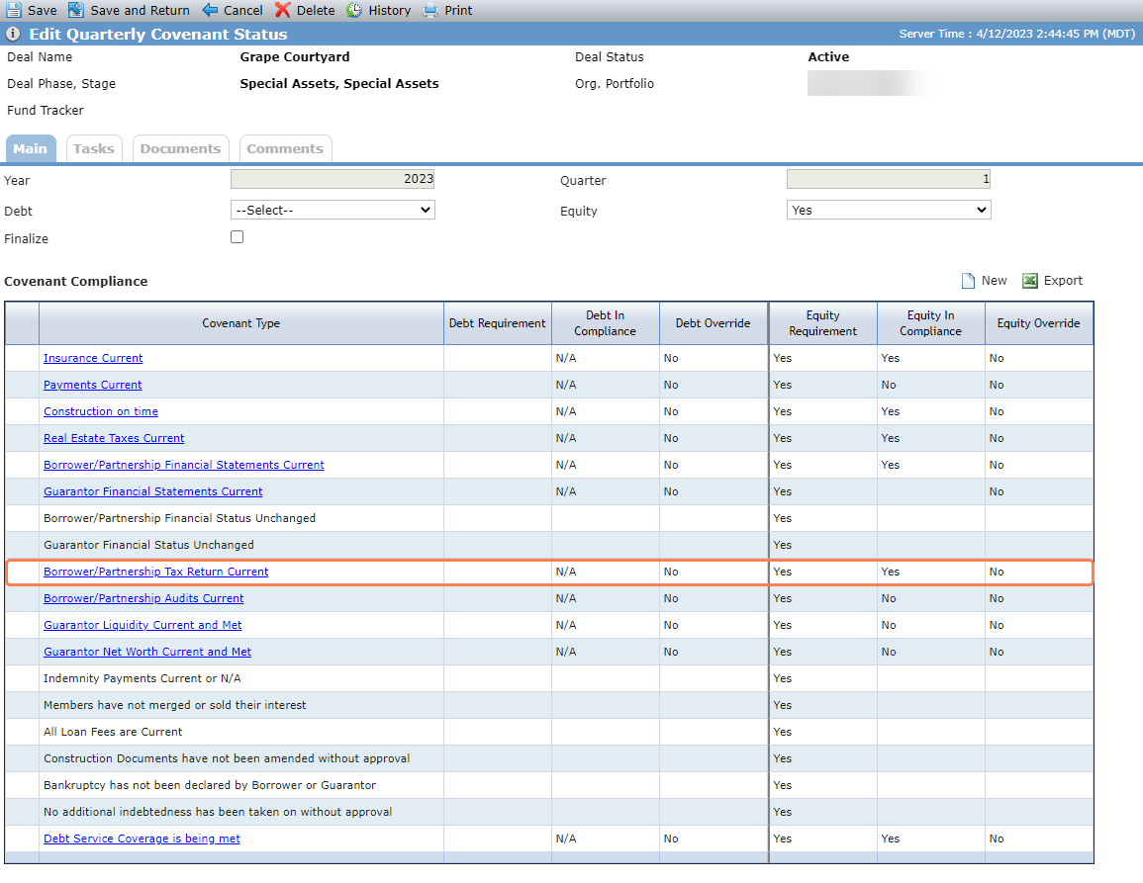Open History via the clock icon
Viewport: 1143px width, 883px height.
pyautogui.click(x=354, y=10)
